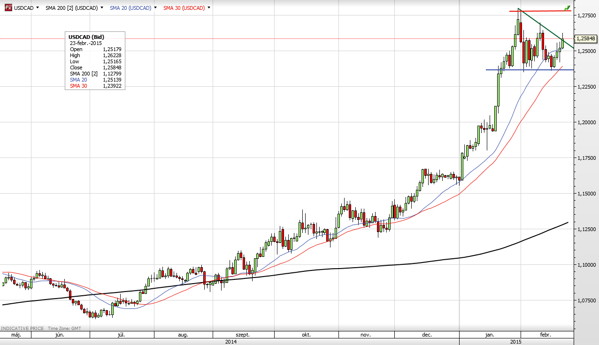This screenshot has width=599, height=345.
Task: Click the dec. month label
Action: tap(427, 335)
